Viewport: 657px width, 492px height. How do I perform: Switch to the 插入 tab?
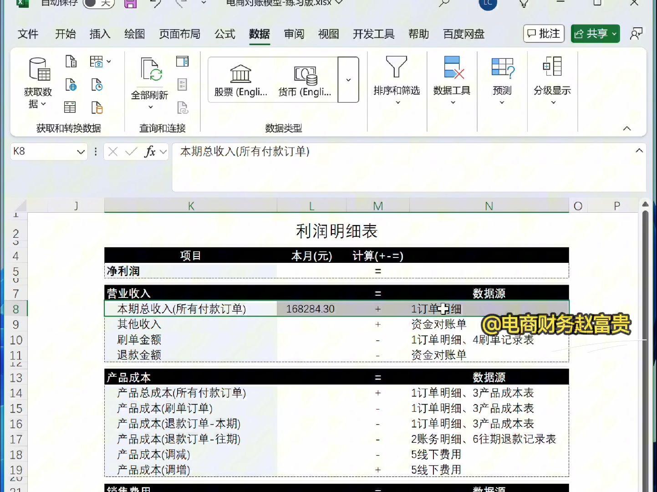click(100, 34)
